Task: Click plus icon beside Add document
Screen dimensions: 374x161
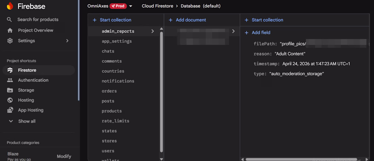Action: pyautogui.click(x=171, y=20)
